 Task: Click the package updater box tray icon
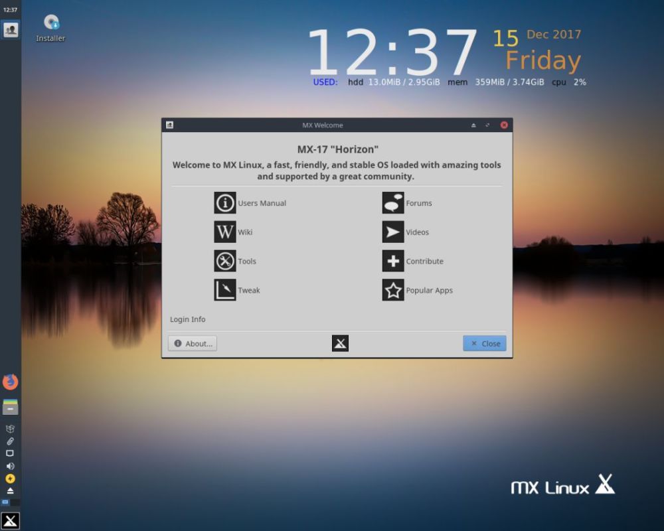[10, 429]
